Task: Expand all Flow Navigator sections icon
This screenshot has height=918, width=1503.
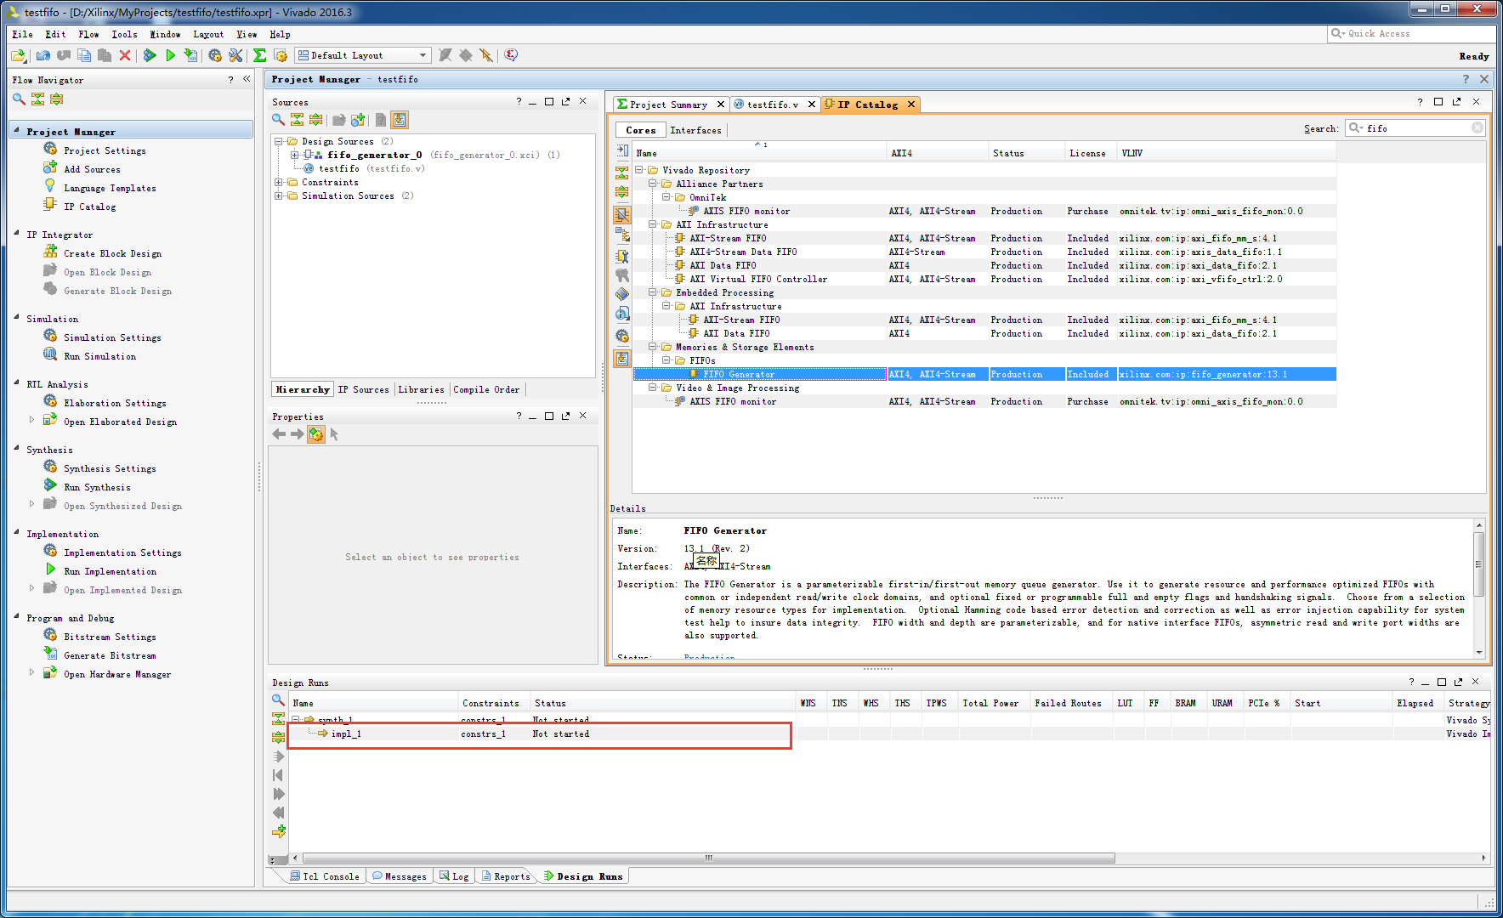Action: pyautogui.click(x=56, y=99)
